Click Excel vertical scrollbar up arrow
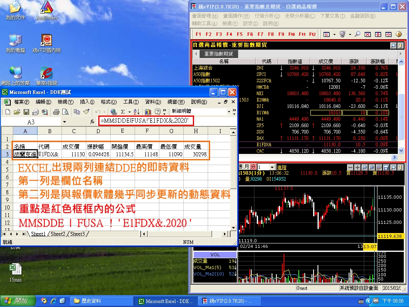409x307 pixels. point(233,132)
